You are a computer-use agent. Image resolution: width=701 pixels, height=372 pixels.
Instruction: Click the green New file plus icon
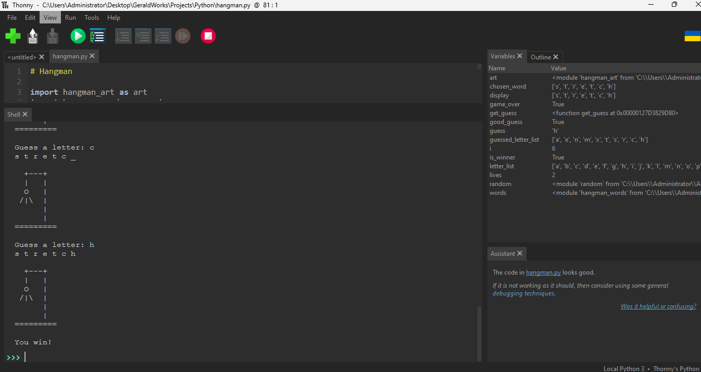pos(13,36)
